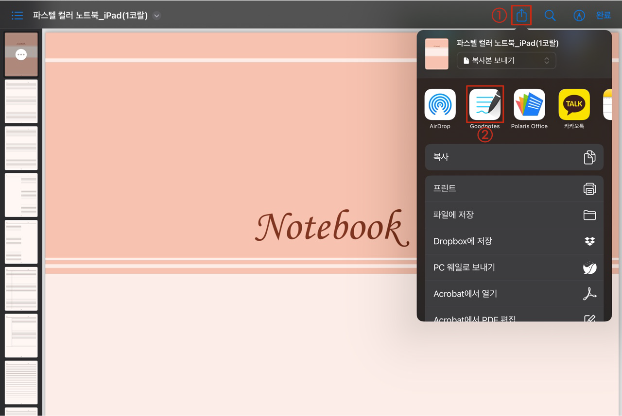622x416 pixels.
Task: Tap the folder icon beside 파일에 저장
Action: (589, 215)
